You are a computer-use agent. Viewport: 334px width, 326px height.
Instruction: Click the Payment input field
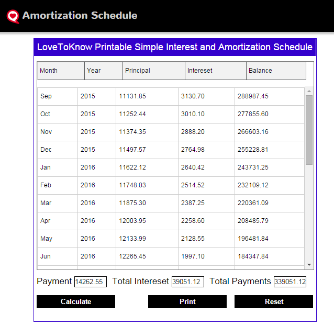tap(91, 282)
